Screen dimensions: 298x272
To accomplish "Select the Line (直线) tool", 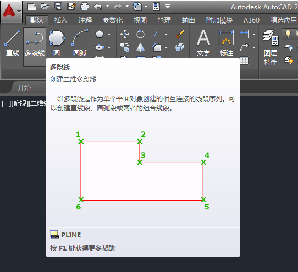I will (13, 43).
